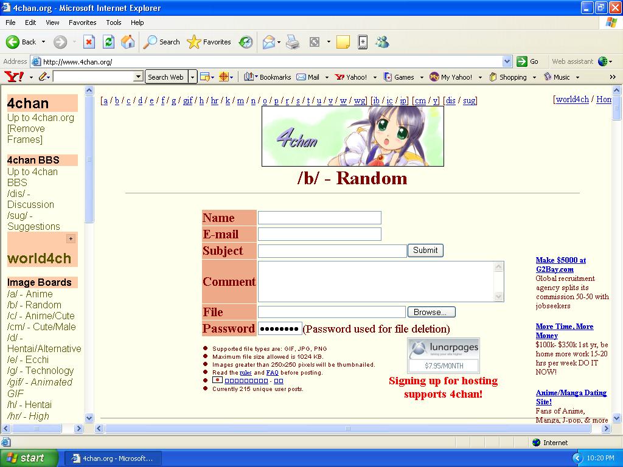Open the world4ch link at top right
Image resolution: width=623 pixels, height=467 pixels.
click(572, 99)
